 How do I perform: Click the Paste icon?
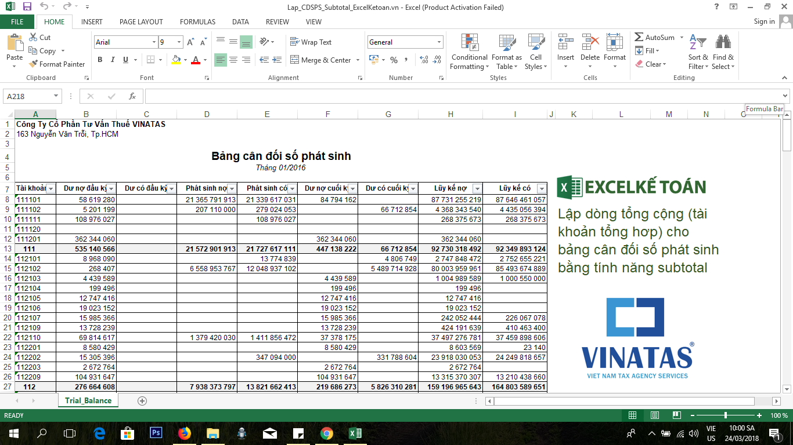tap(15, 42)
